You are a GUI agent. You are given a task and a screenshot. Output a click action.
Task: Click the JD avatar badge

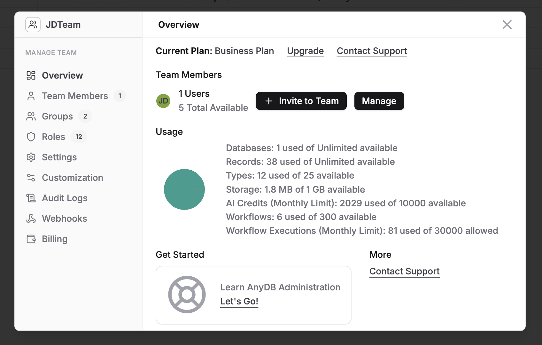[163, 101]
